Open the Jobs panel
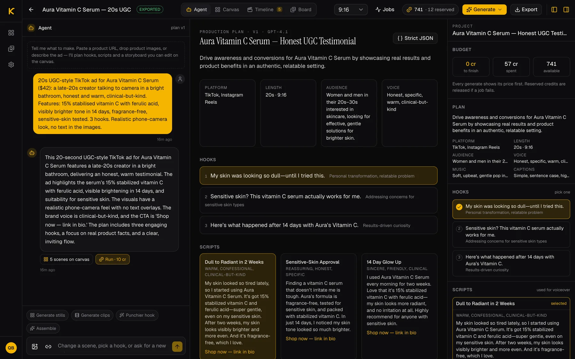Viewport: 575px width, 359px height. pos(385,10)
